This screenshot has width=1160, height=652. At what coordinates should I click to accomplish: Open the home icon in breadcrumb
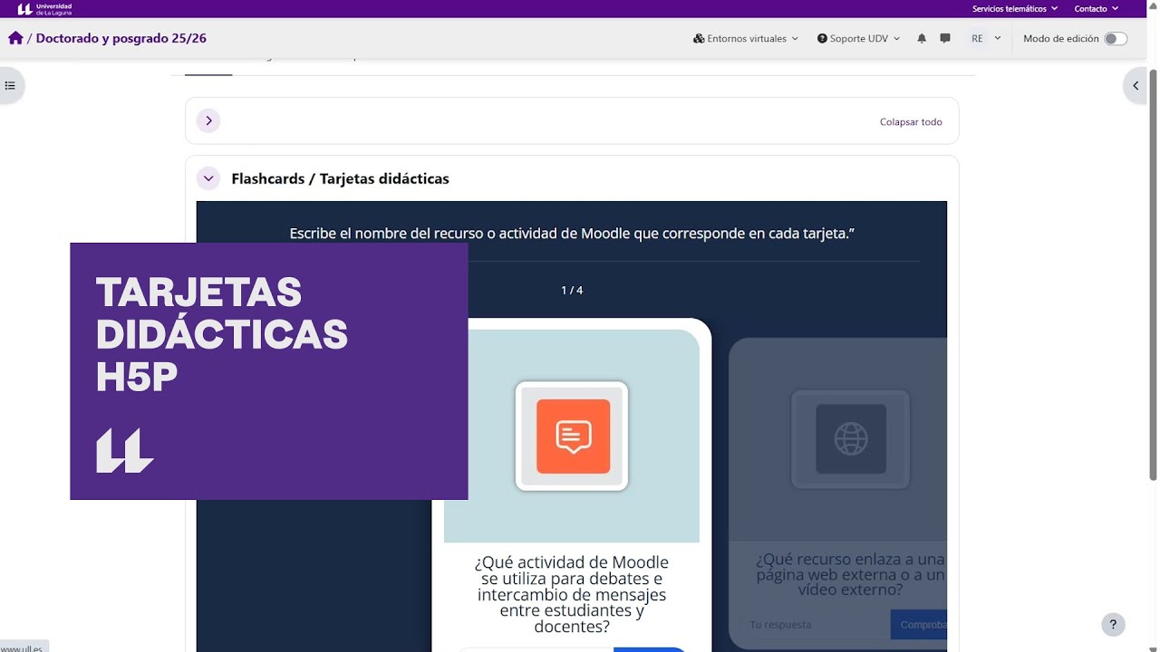pyautogui.click(x=15, y=38)
